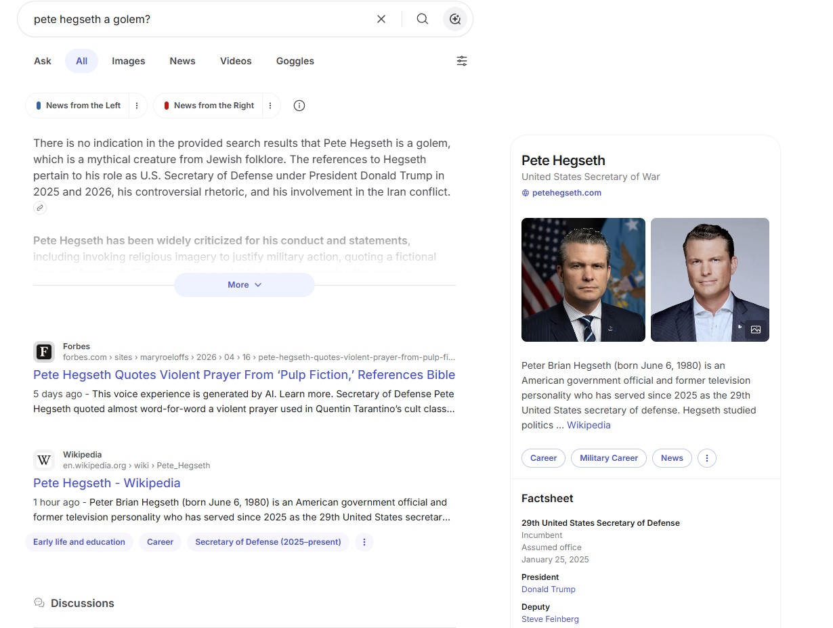The height and width of the screenshot is (628, 833).
Task: Click the magnifying glass search icon
Action: tap(423, 19)
